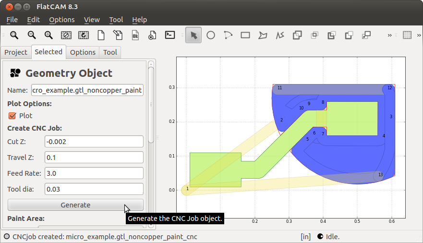Click the replot (refresh grid) icon
Screen dimensions: 423x243
[84, 35]
